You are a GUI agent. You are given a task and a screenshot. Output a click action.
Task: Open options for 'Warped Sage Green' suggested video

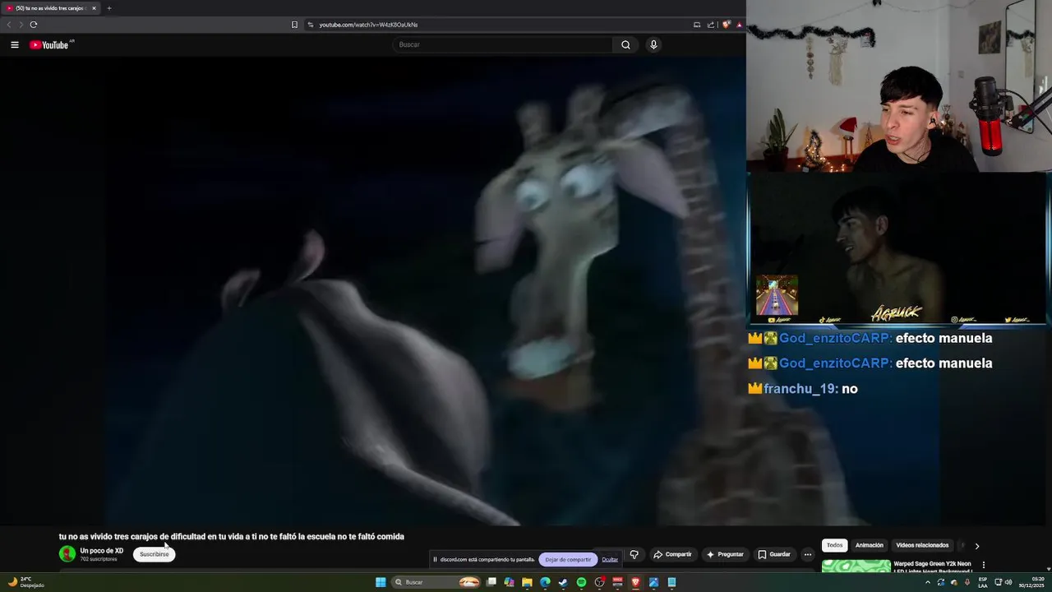pos(984,565)
